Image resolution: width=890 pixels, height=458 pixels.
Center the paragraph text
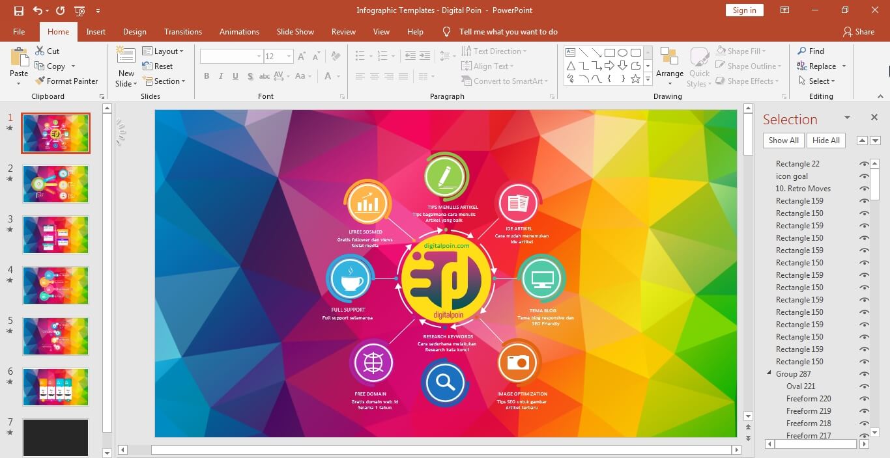pos(374,76)
